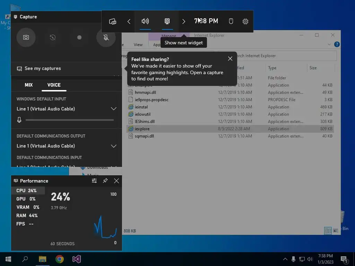This screenshot has height=266, width=355.
Task: Select the ie9props.propdesc file
Action: click(x=230, y=99)
